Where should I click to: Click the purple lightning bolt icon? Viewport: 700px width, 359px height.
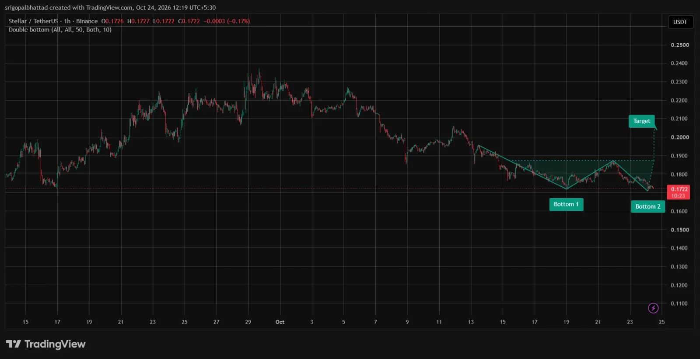tap(653, 308)
